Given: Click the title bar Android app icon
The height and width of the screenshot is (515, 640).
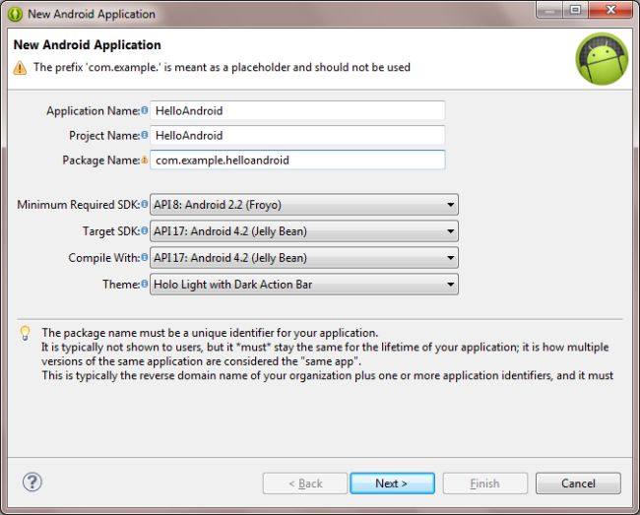Looking at the screenshot, I should coord(15,15).
